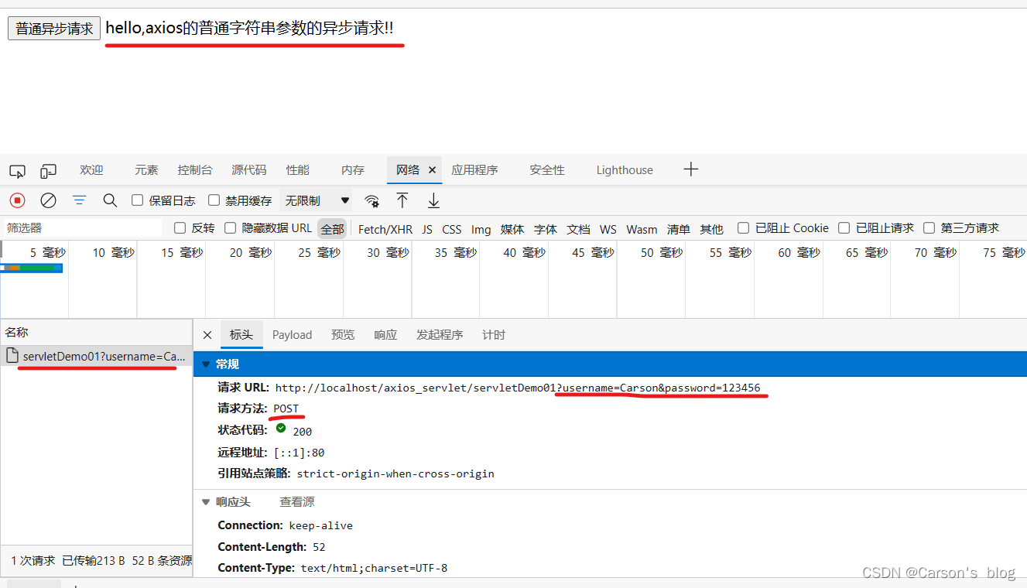Export HAR file download arrow

433,200
